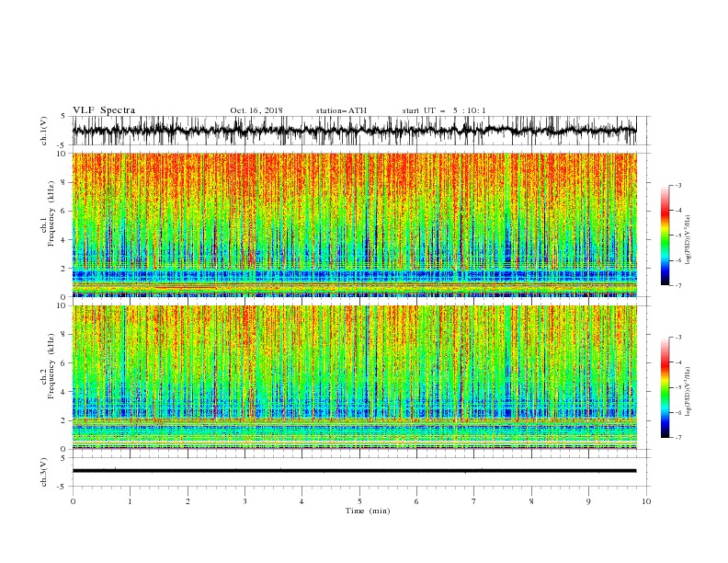
Task: Click the ch.3 flat black waveform trace
Action: (x=354, y=471)
